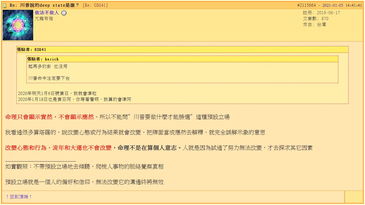The width and height of the screenshot is (365, 205).
Task: Click the avatar thumbnail showing the cosmic mandala
Action: click(x=17, y=25)
